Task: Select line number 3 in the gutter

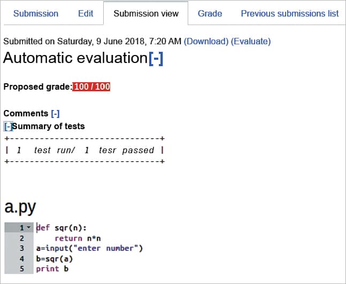Action: click(22, 248)
